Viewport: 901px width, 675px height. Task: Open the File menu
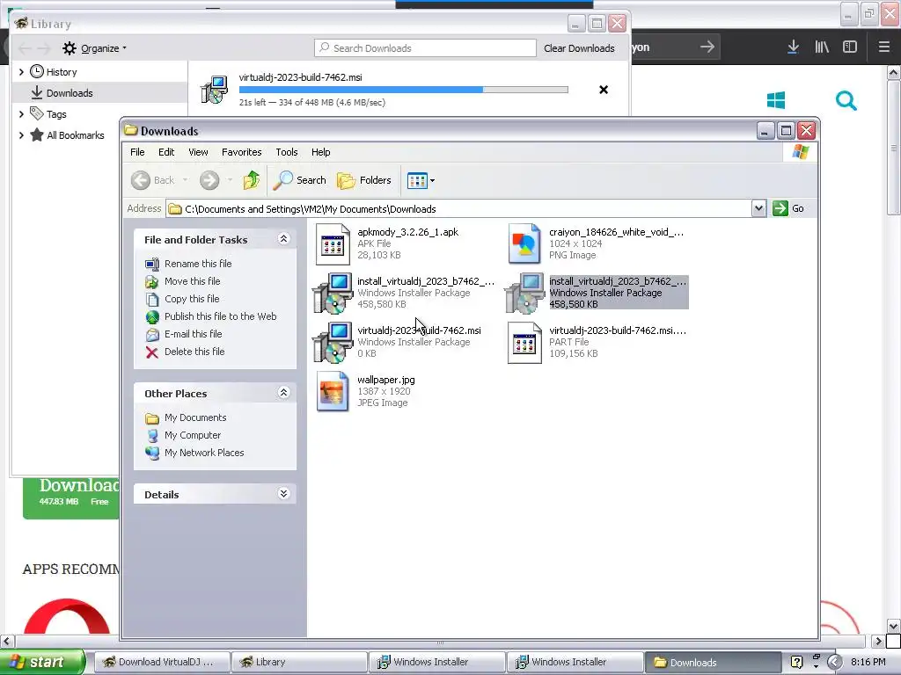pos(137,152)
